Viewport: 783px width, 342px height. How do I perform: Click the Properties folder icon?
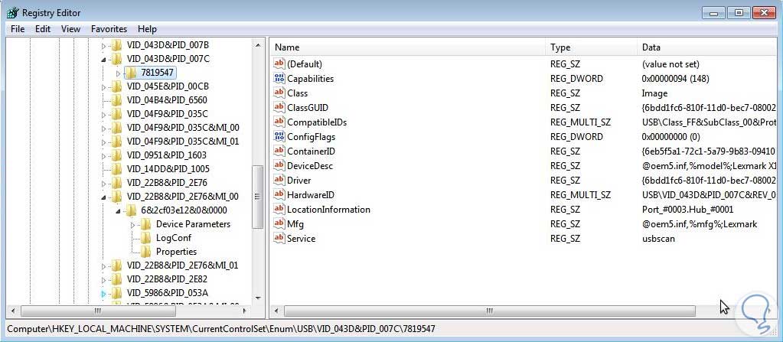[145, 252]
